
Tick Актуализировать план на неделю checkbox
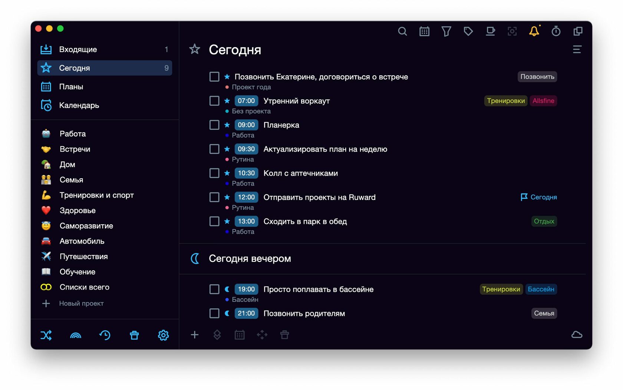pyautogui.click(x=214, y=149)
